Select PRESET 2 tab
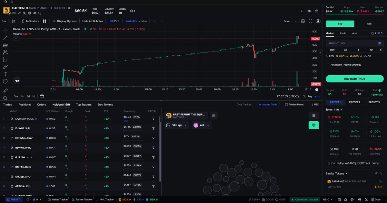Screen dimensions: 387x203 [x=354, y=102]
